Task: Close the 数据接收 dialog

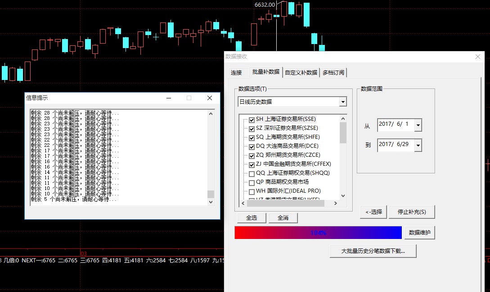Action: click(478, 57)
